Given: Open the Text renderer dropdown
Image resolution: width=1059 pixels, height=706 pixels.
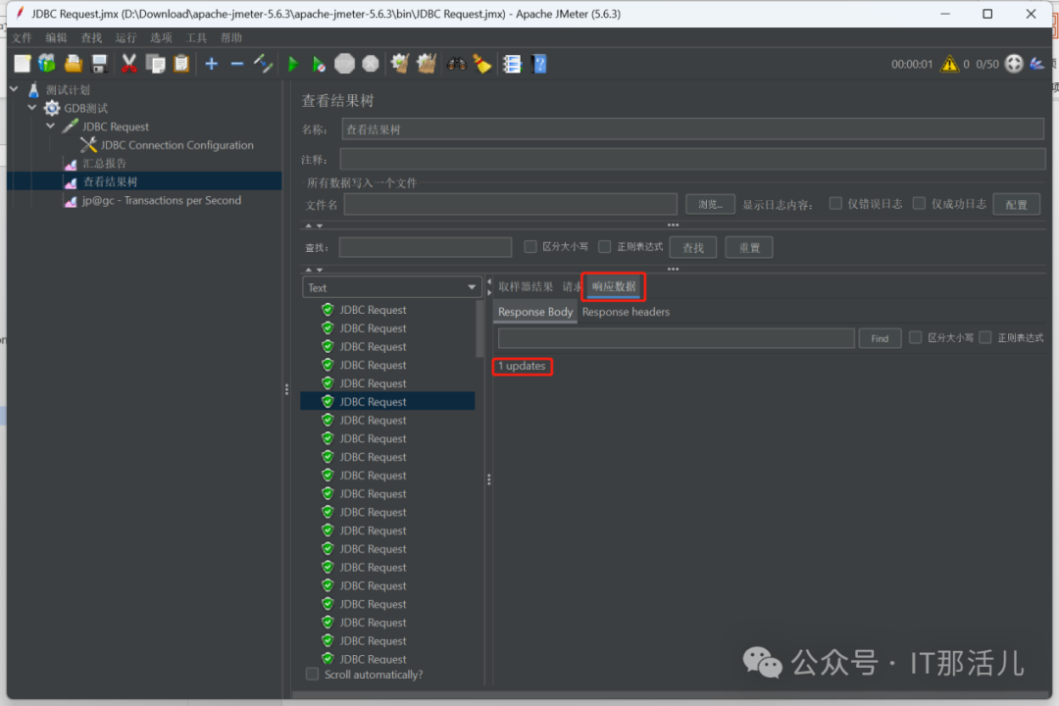Looking at the screenshot, I should pos(391,287).
